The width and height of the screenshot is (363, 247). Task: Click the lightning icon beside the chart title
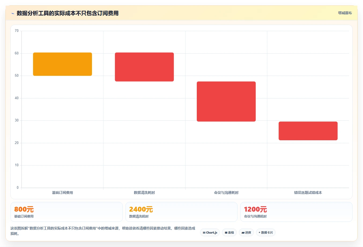[x=13, y=13]
